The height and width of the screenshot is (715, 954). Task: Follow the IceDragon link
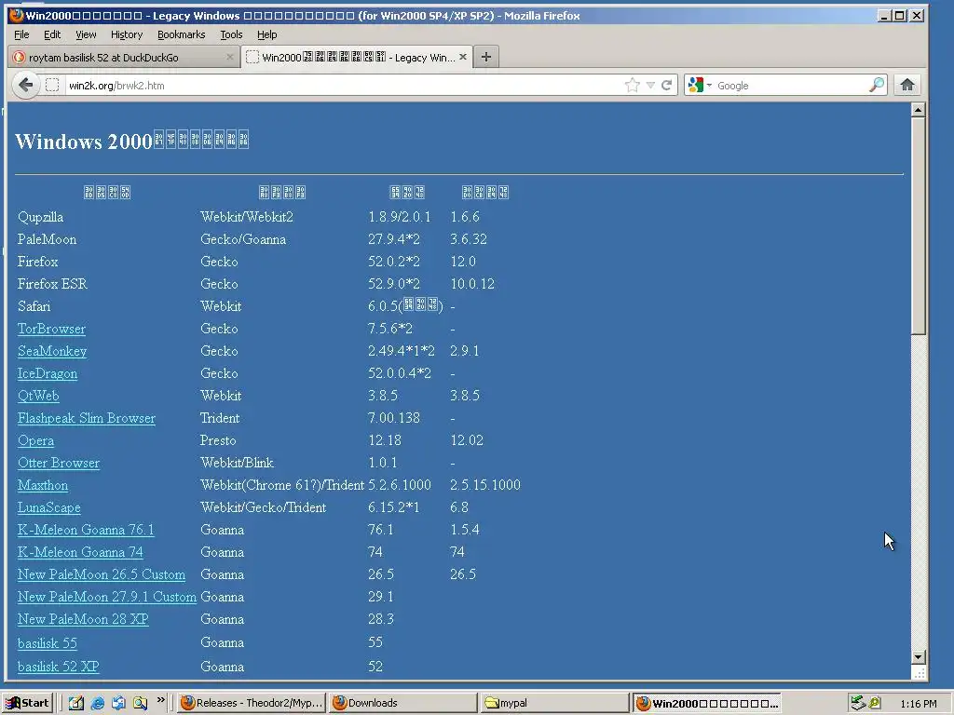click(x=48, y=374)
